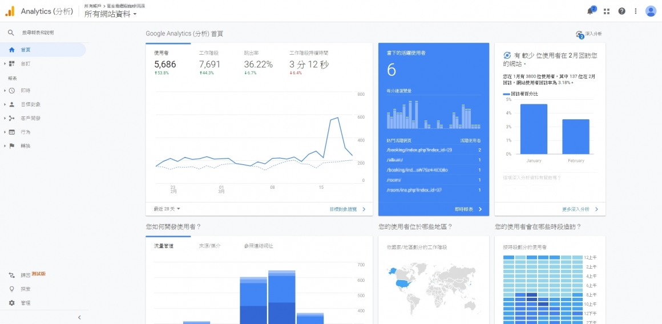Viewport: 662px width, 324px height.
Task: Click the 7,691 sessions value
Action: [210, 64]
